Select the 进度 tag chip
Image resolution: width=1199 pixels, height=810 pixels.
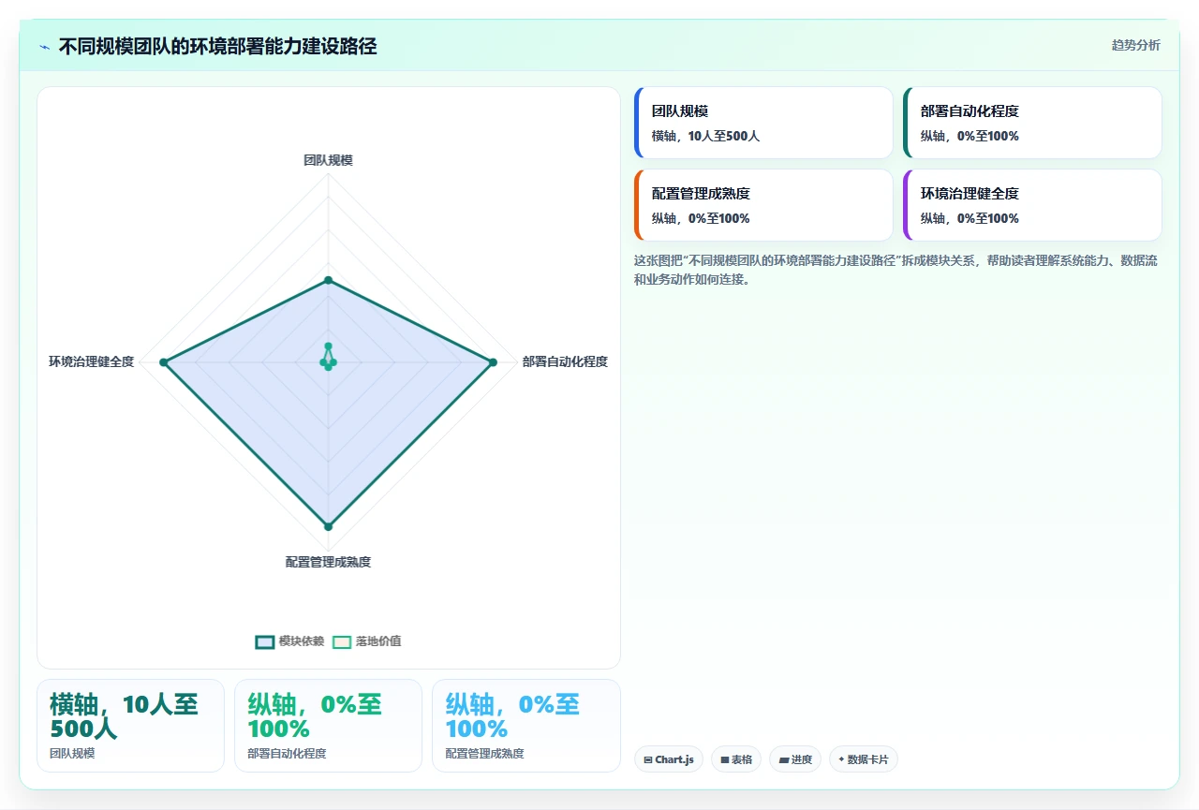(x=795, y=759)
